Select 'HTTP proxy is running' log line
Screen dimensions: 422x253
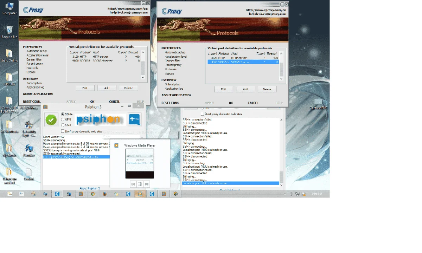(76, 157)
